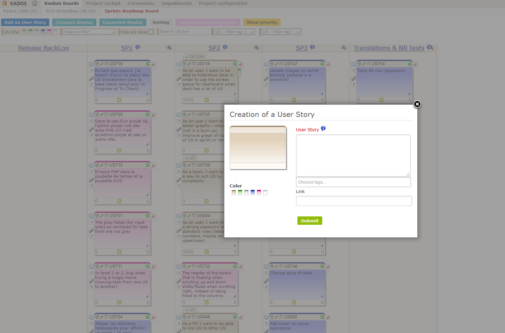Open the home icon next to KADOS

(x=35, y=3)
